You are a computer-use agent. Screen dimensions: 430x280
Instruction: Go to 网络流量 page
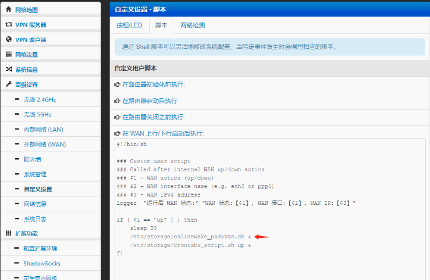[26, 55]
